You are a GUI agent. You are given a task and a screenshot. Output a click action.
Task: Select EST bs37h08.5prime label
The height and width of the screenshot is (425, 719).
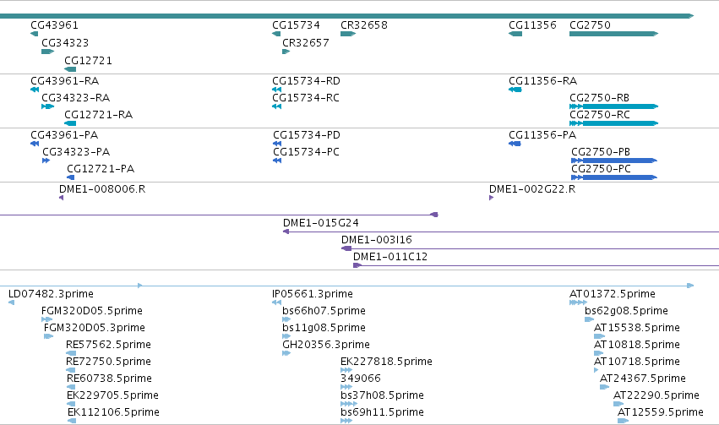pos(383,395)
